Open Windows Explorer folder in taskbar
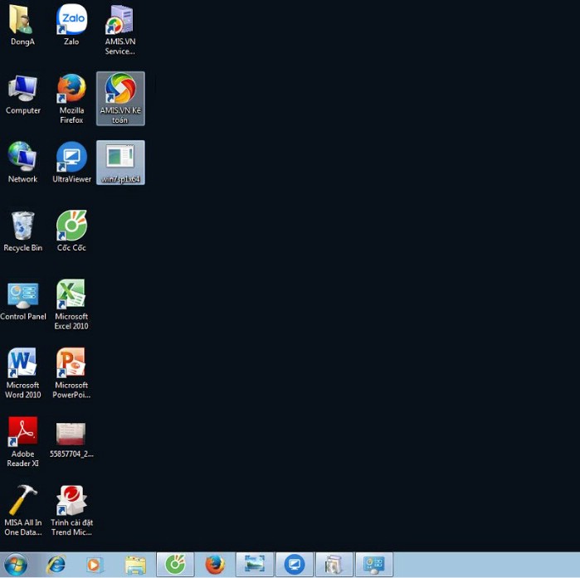 pos(135,565)
